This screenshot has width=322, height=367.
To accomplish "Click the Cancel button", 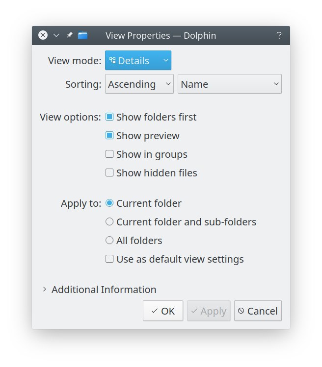I will pyautogui.click(x=258, y=311).
